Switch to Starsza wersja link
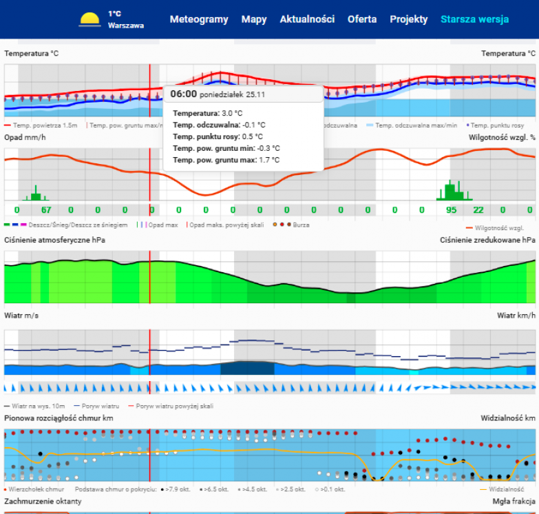 point(474,19)
